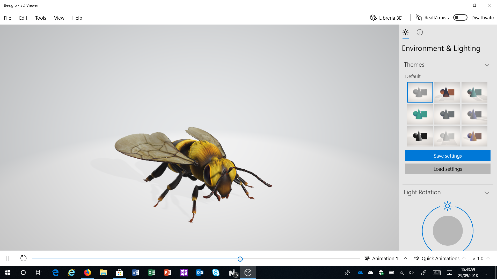Open Microsoft Store from the taskbar

click(x=120, y=273)
